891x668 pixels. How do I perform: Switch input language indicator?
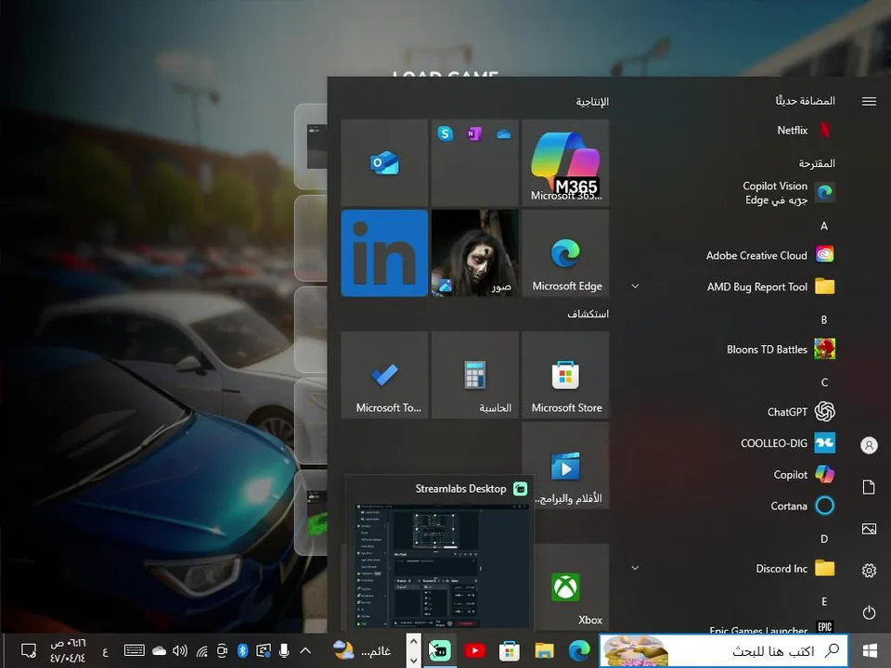[x=105, y=651]
